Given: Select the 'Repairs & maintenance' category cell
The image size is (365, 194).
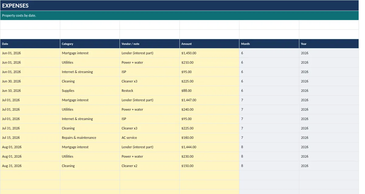Looking at the screenshot, I should (90, 138).
